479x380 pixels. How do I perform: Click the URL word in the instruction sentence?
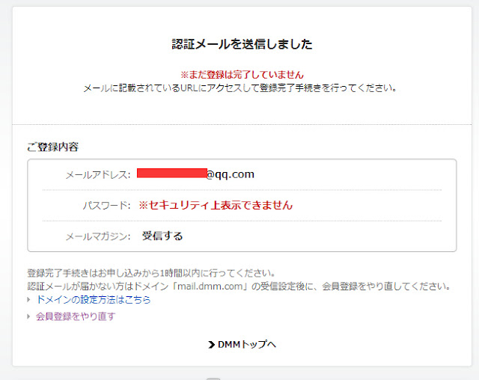189,88
